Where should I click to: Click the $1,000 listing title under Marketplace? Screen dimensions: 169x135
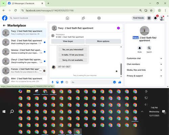(70, 37)
